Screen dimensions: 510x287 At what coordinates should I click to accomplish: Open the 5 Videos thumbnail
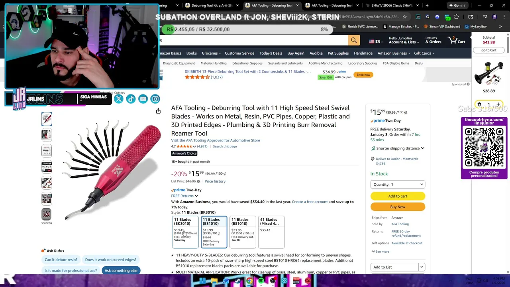[x=47, y=214]
